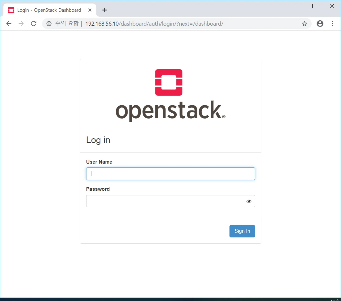
Task: Click the "주의 요함" security warning text
Action: pos(67,23)
